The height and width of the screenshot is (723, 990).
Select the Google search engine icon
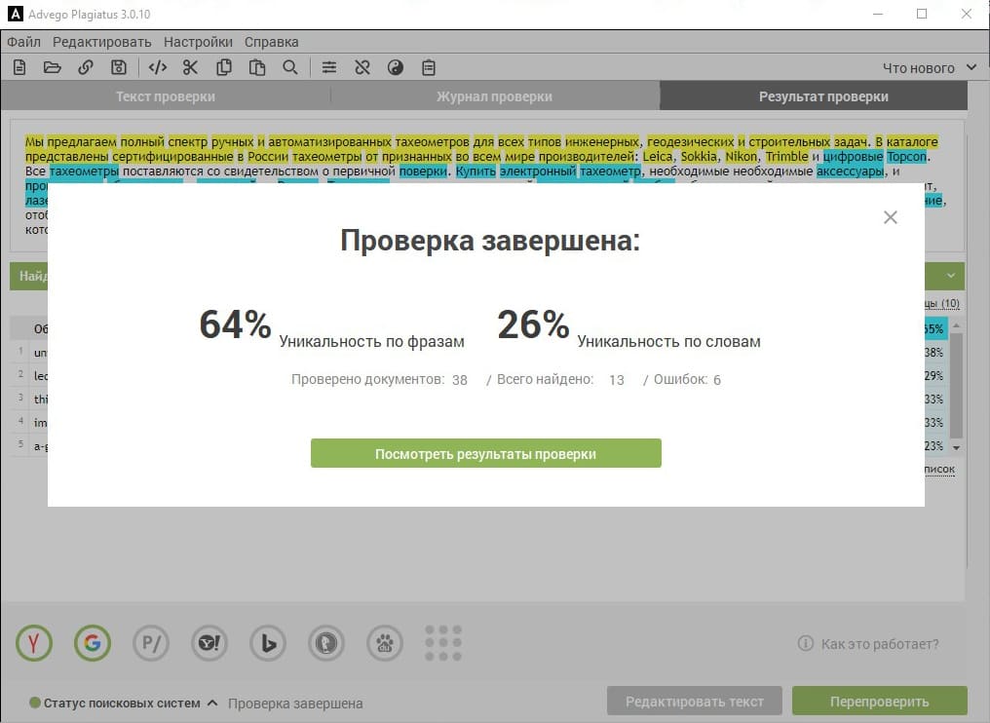coord(92,643)
